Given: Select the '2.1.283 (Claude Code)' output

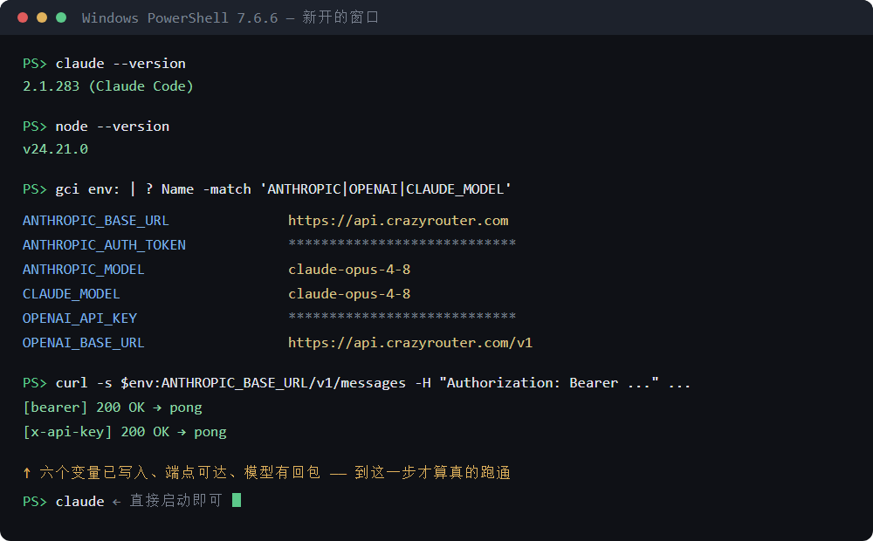Looking at the screenshot, I should click(x=108, y=86).
